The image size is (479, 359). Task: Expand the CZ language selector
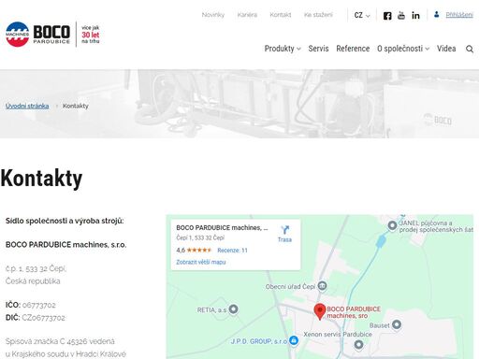pos(362,15)
